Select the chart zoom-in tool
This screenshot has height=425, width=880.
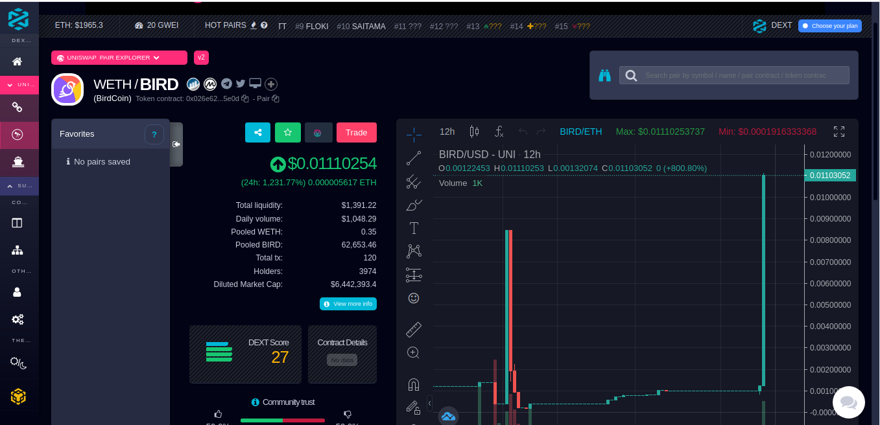[414, 353]
